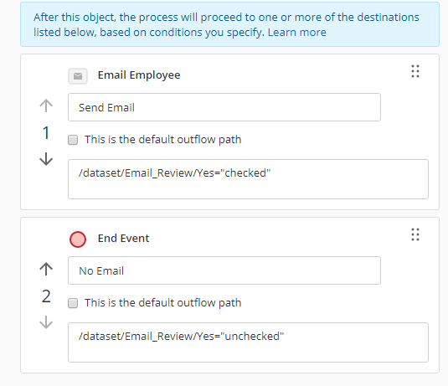Viewport: 448px width, 386px height.
Task: Grab the drag handle on End Event card
Action: point(415,234)
